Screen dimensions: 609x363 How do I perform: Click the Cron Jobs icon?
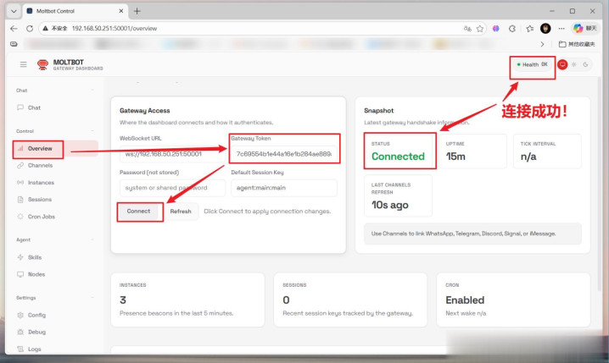[20, 217]
